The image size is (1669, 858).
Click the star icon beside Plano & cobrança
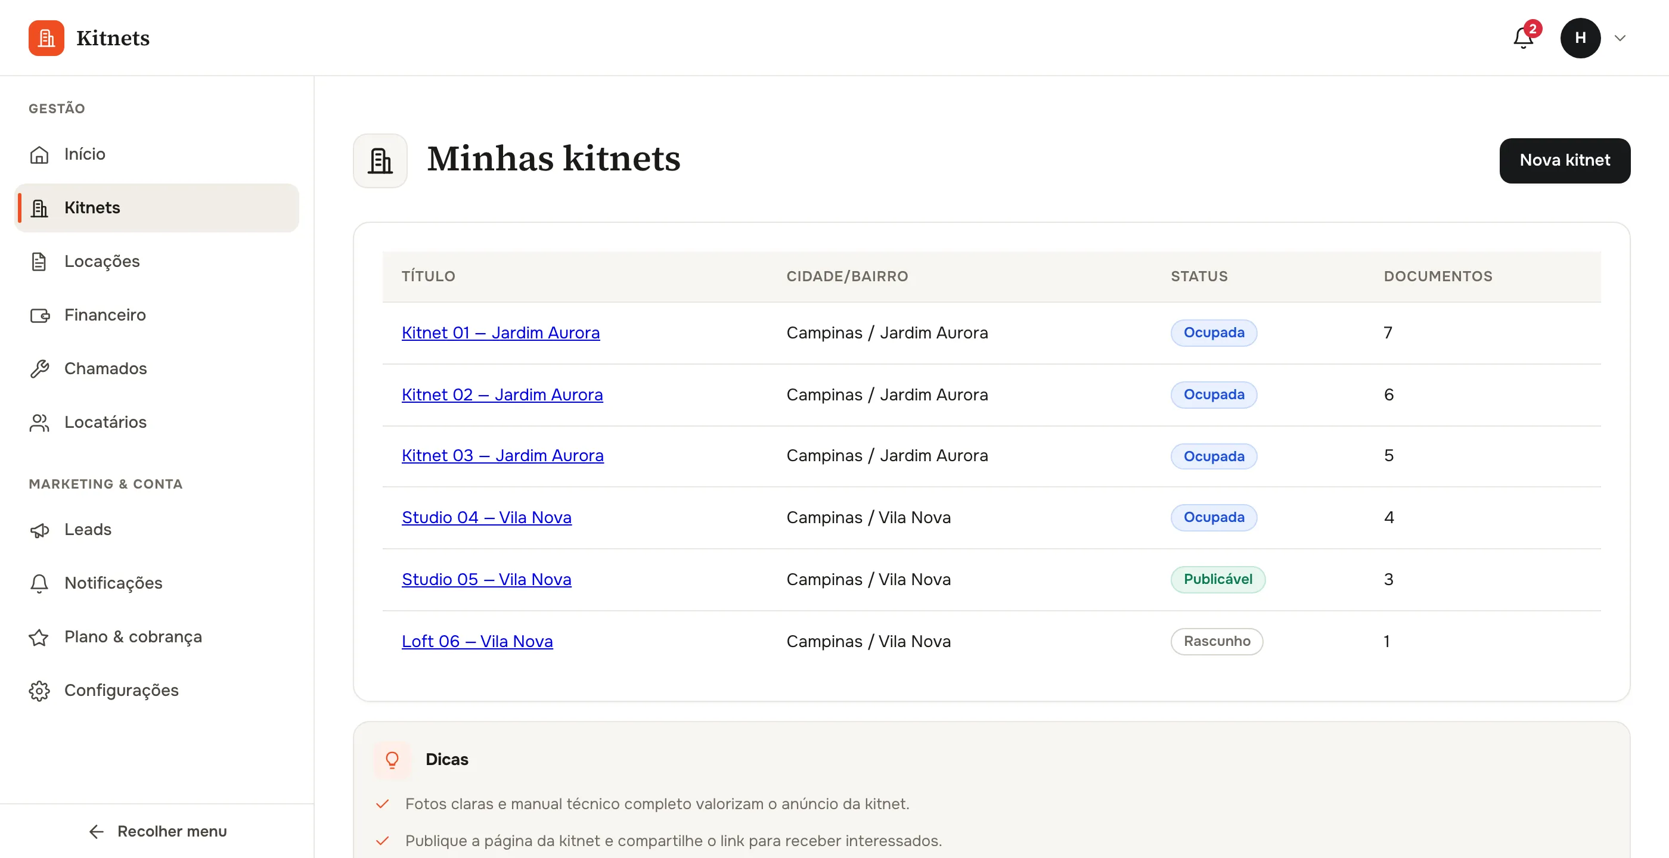click(x=39, y=637)
